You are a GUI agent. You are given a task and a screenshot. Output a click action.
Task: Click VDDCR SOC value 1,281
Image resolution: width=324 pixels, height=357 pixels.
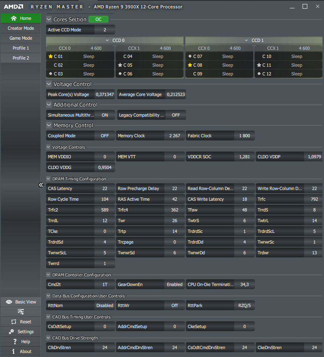pos(245,157)
